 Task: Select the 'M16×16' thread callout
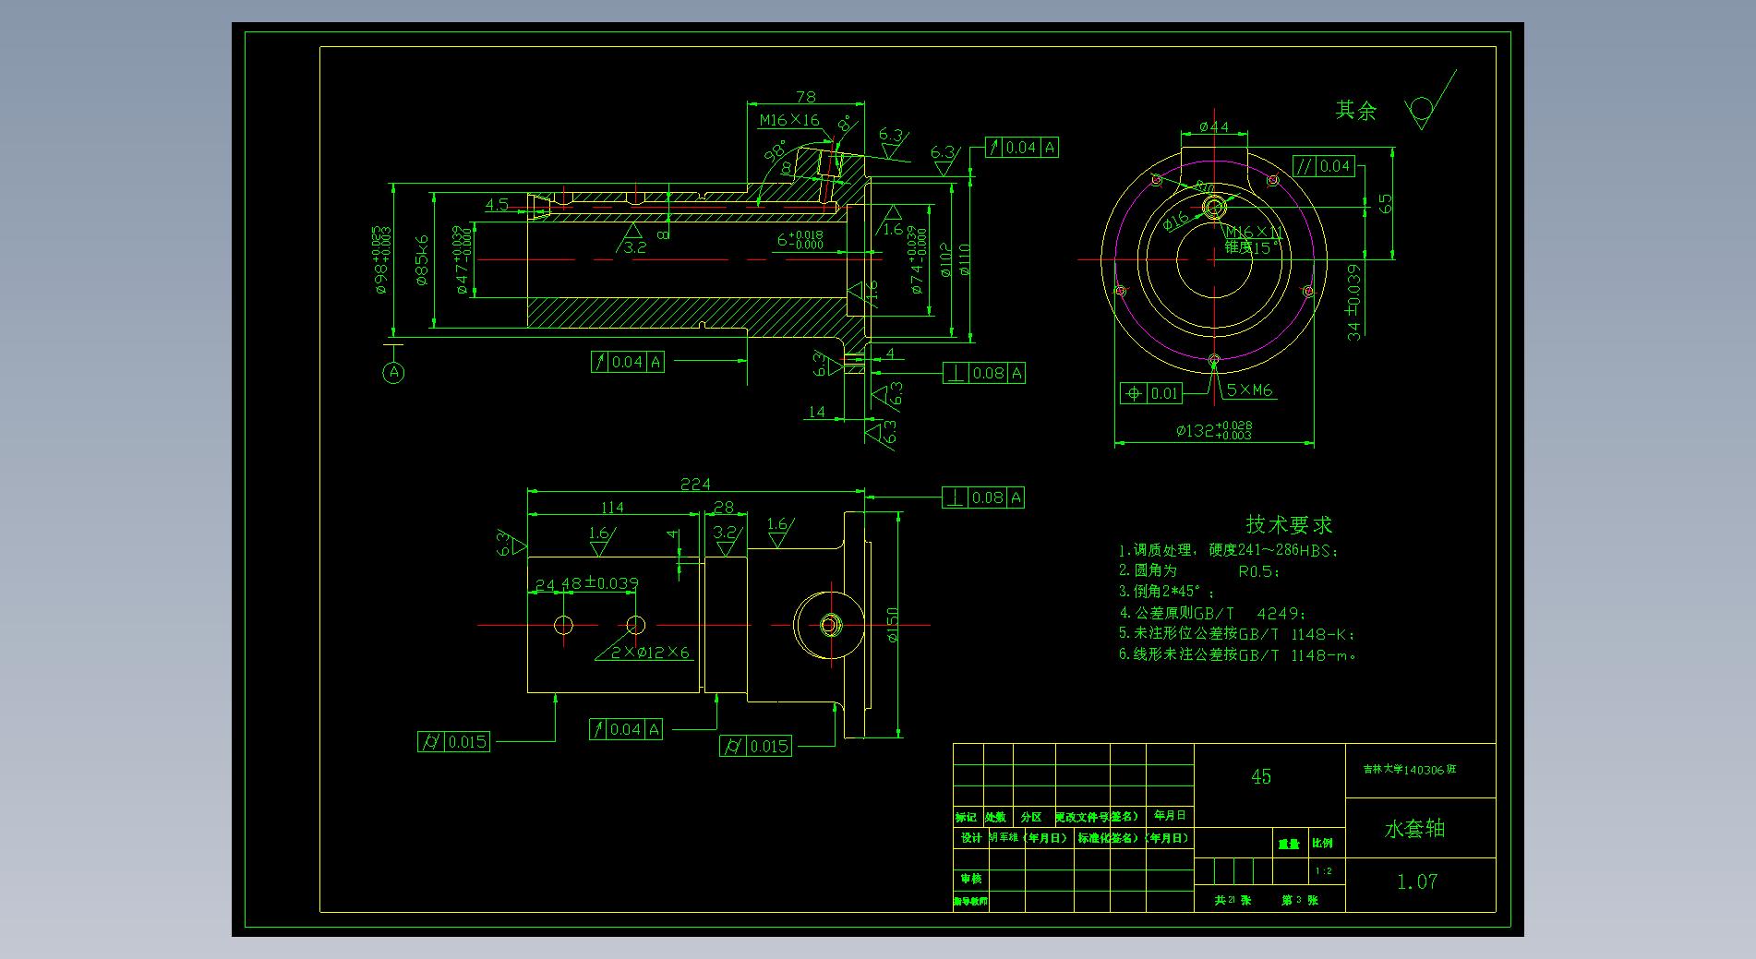pyautogui.click(x=789, y=120)
